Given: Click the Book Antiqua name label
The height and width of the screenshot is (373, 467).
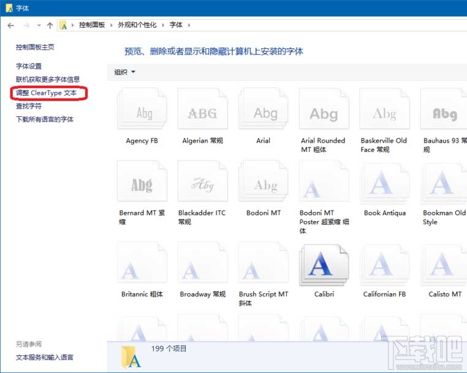Looking at the screenshot, I should point(385,213).
